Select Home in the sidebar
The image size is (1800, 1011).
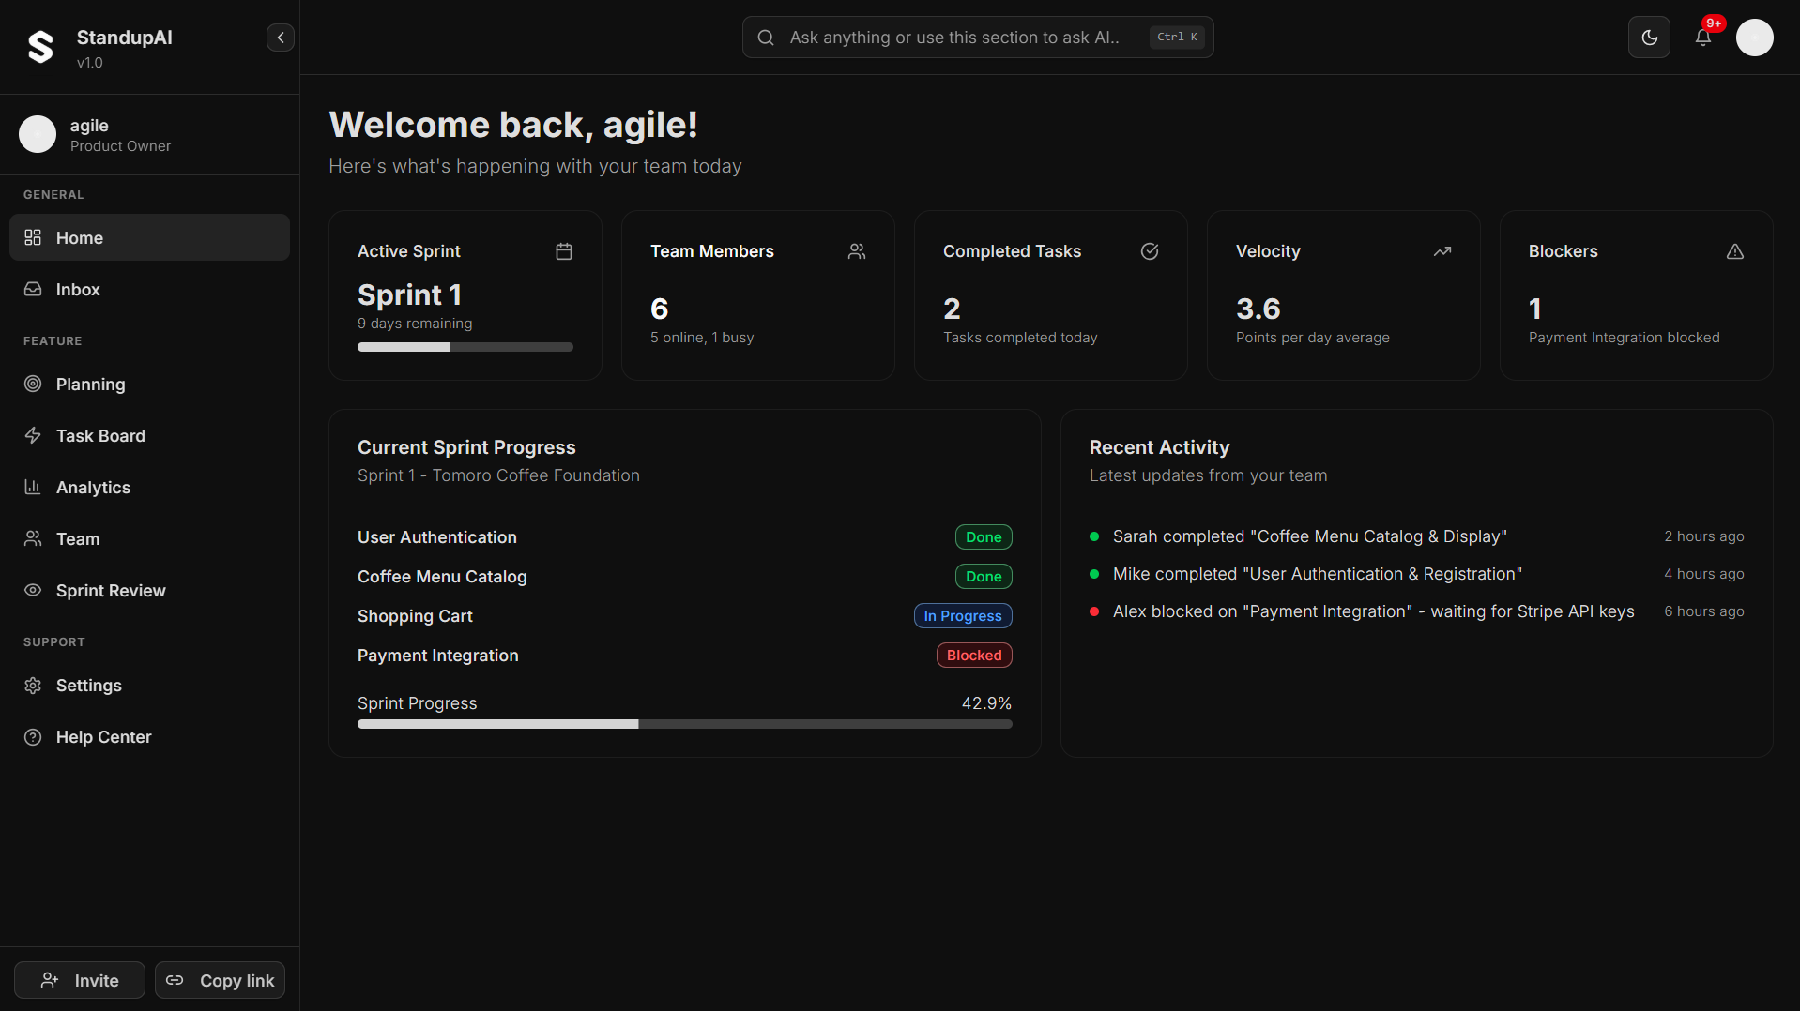click(79, 237)
